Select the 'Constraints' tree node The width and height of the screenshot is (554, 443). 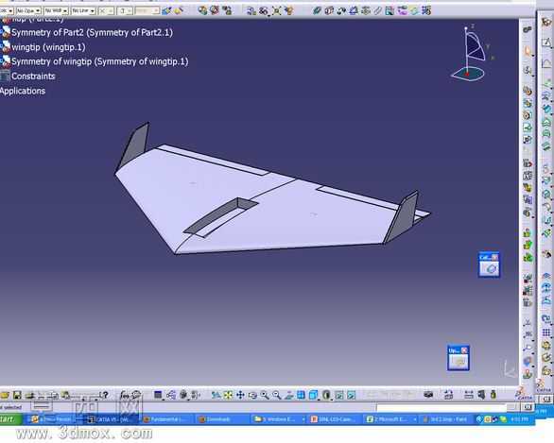click(x=33, y=77)
